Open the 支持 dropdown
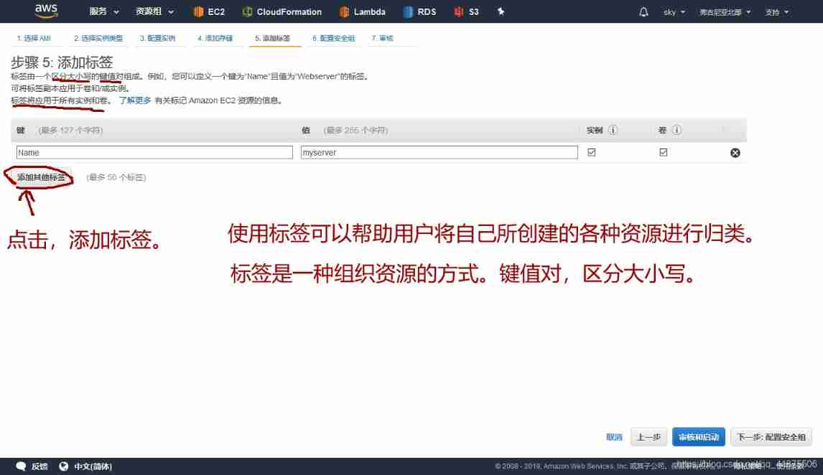Screen dimensions: 823x475 coord(777,12)
